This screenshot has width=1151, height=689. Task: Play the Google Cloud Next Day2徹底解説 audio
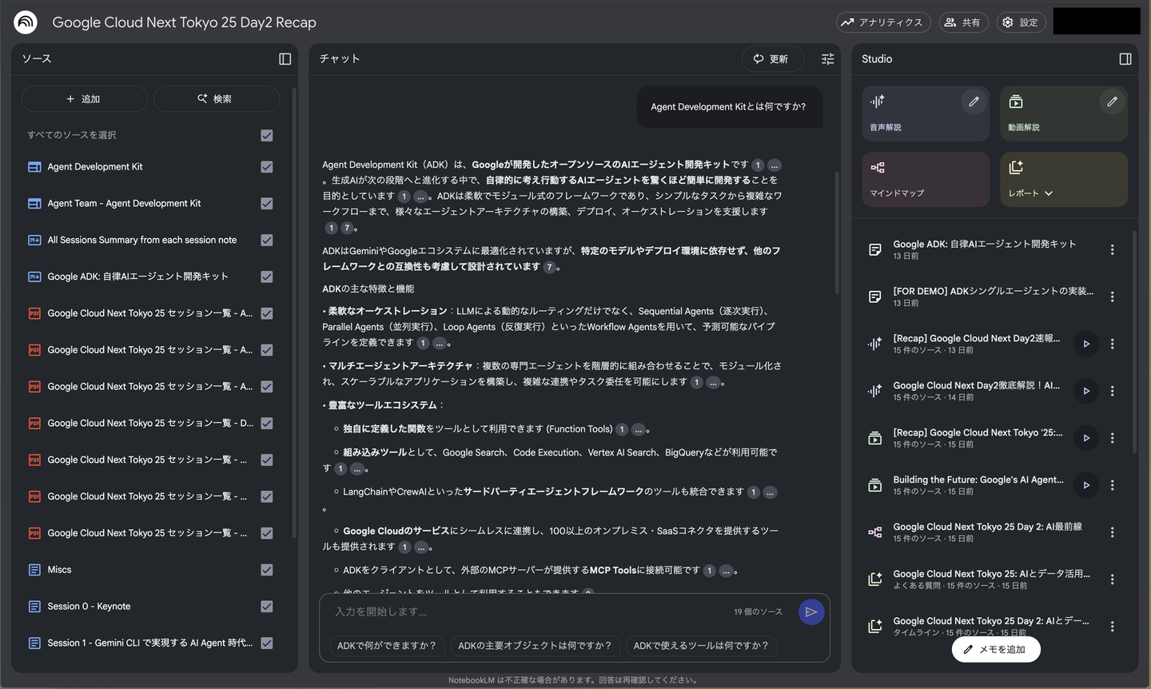[1086, 391]
